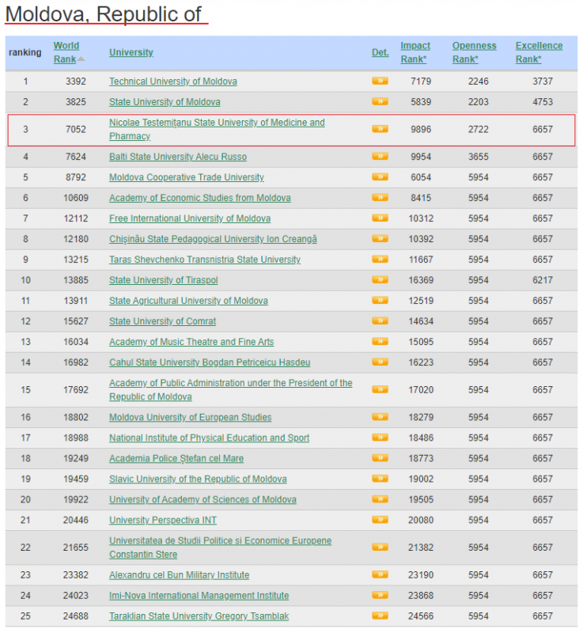Open details icon for Moldova Cooperative Trade University

coord(380,177)
